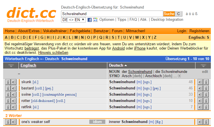Follow the beiträgst link
The image size is (214, 127).
point(32,48)
